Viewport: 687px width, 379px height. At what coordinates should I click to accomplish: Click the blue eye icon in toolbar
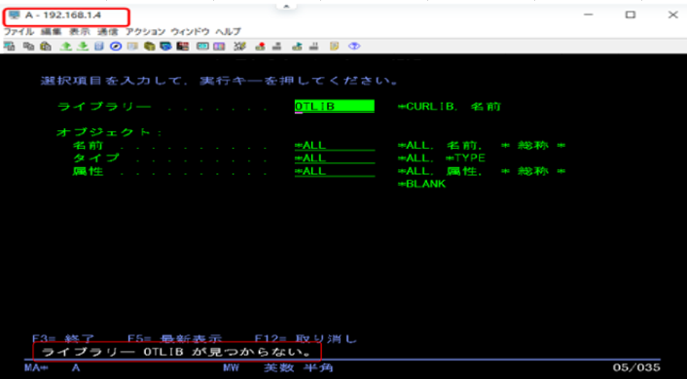[354, 47]
